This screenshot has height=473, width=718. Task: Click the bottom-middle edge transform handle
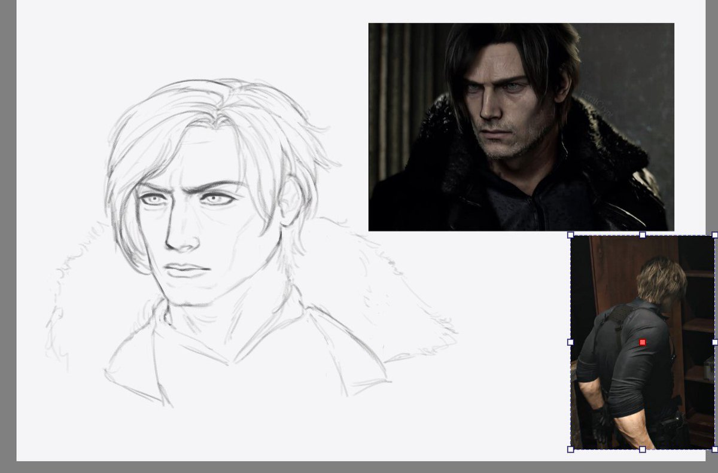(x=643, y=449)
